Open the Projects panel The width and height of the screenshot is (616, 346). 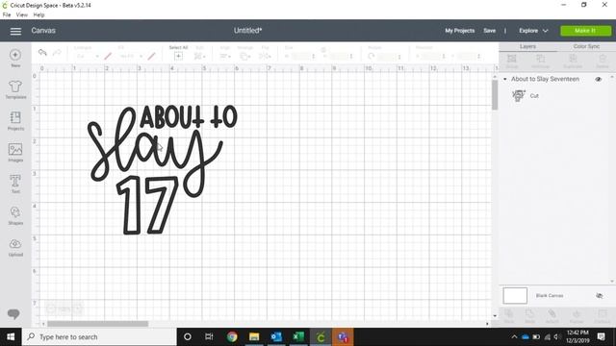pyautogui.click(x=15, y=121)
